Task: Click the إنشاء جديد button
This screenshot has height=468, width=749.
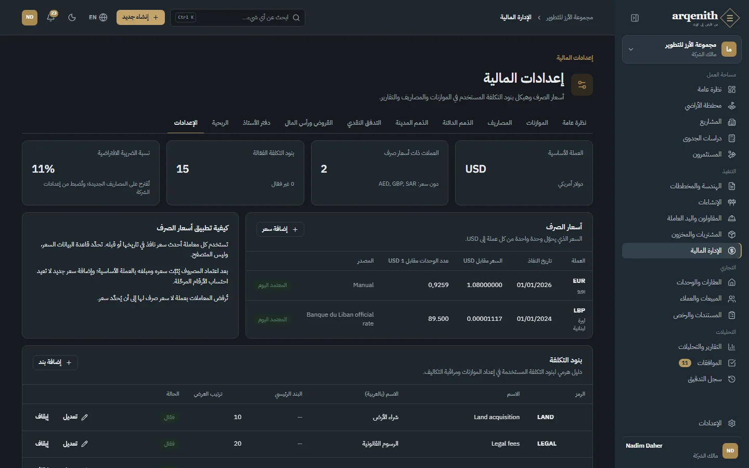Action: (x=140, y=17)
